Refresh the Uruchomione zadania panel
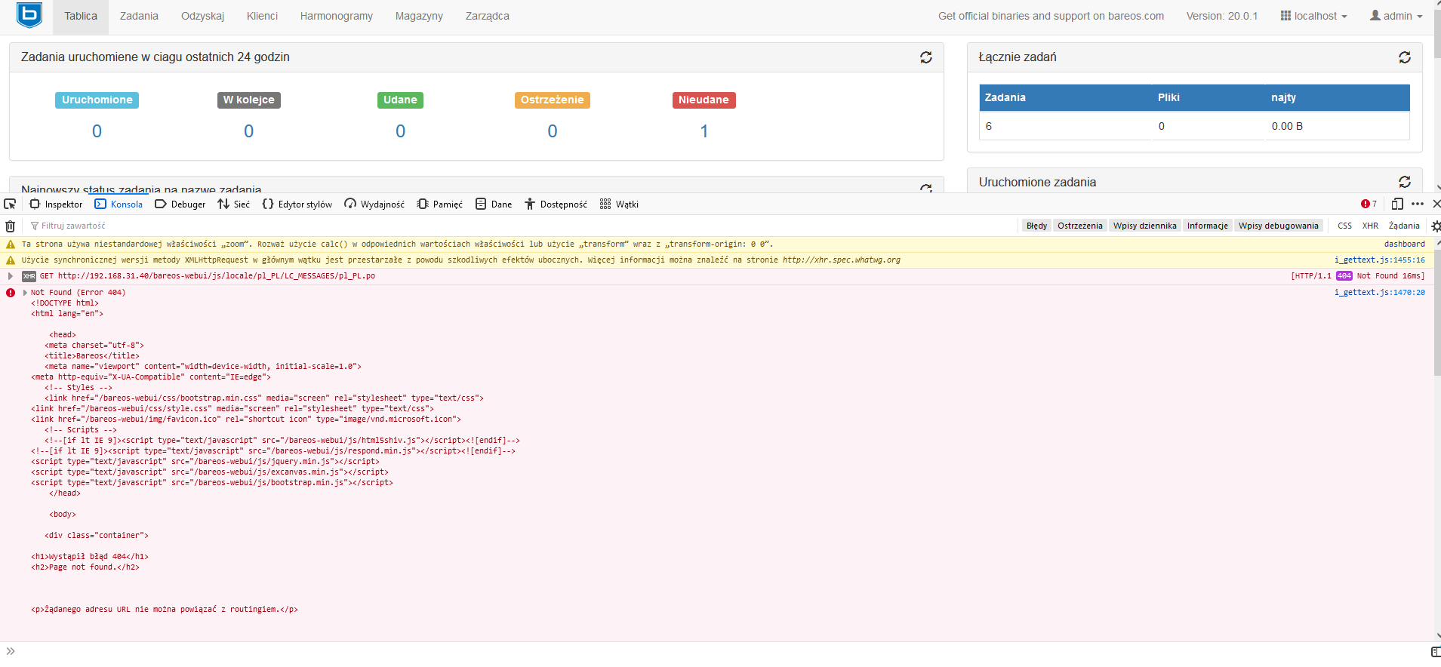Screen dimensions: 1441x667 (1404, 182)
